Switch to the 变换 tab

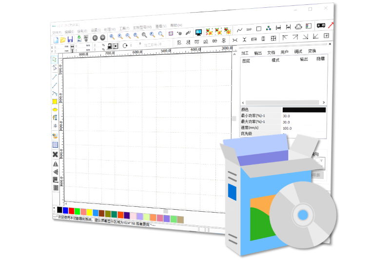pyautogui.click(x=312, y=51)
